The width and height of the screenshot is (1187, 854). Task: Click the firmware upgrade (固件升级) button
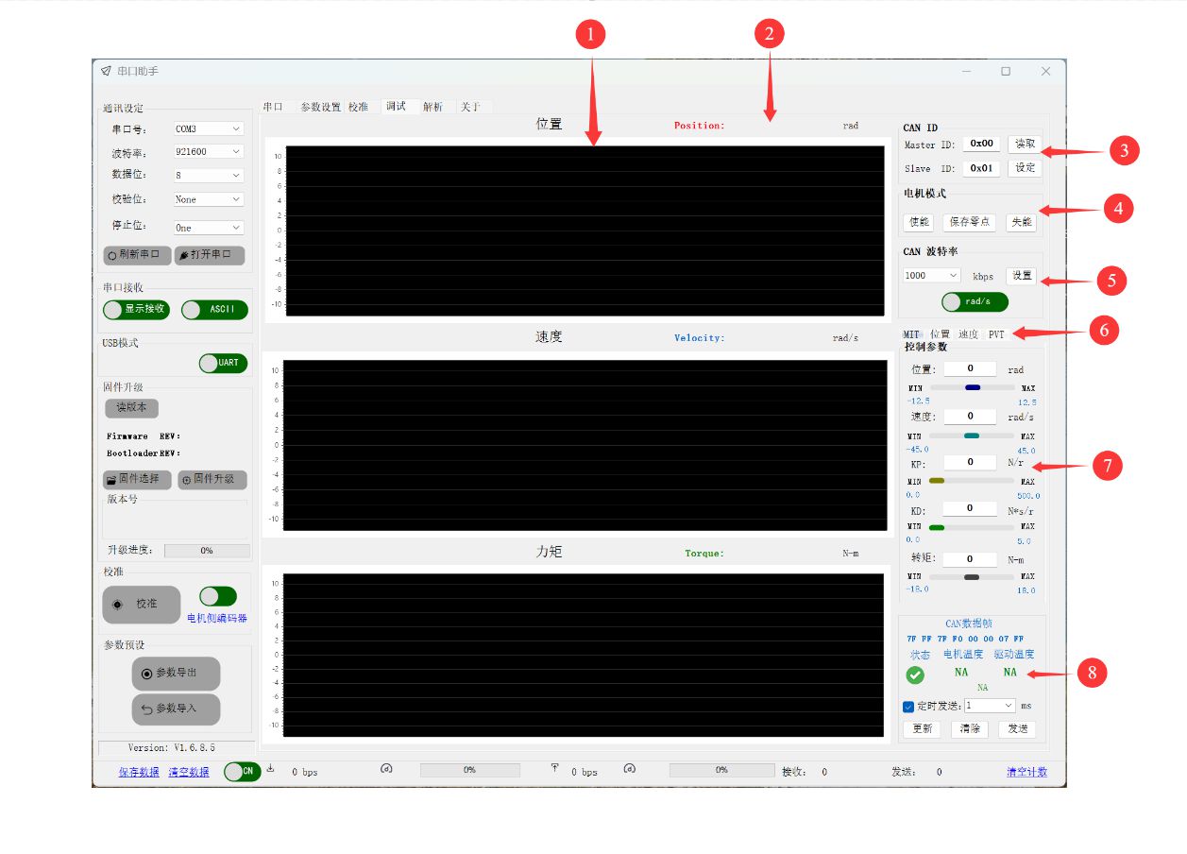(212, 480)
